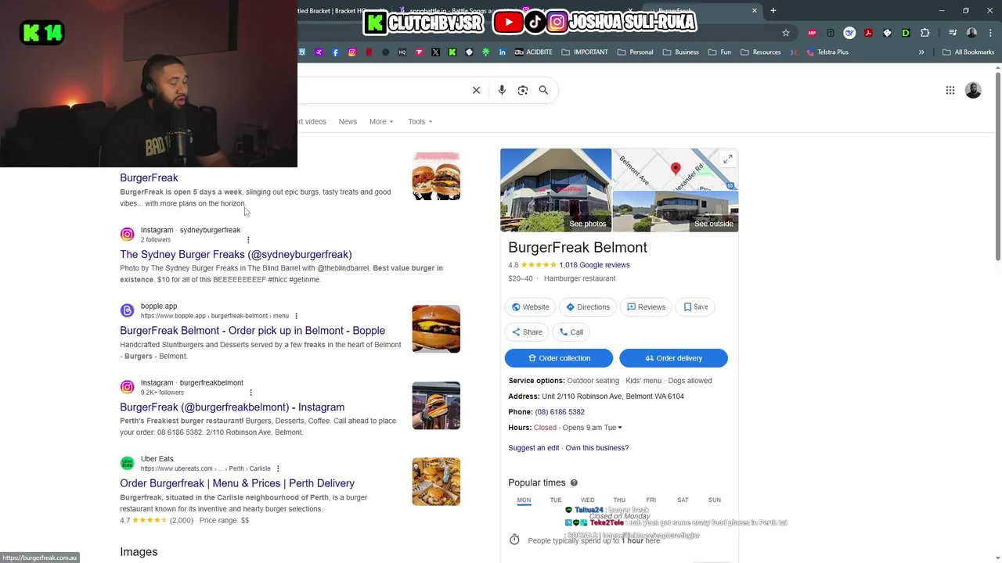Open the X (Twitter) bookmark icon
Screen dimensions: 1002x563
(x=435, y=52)
